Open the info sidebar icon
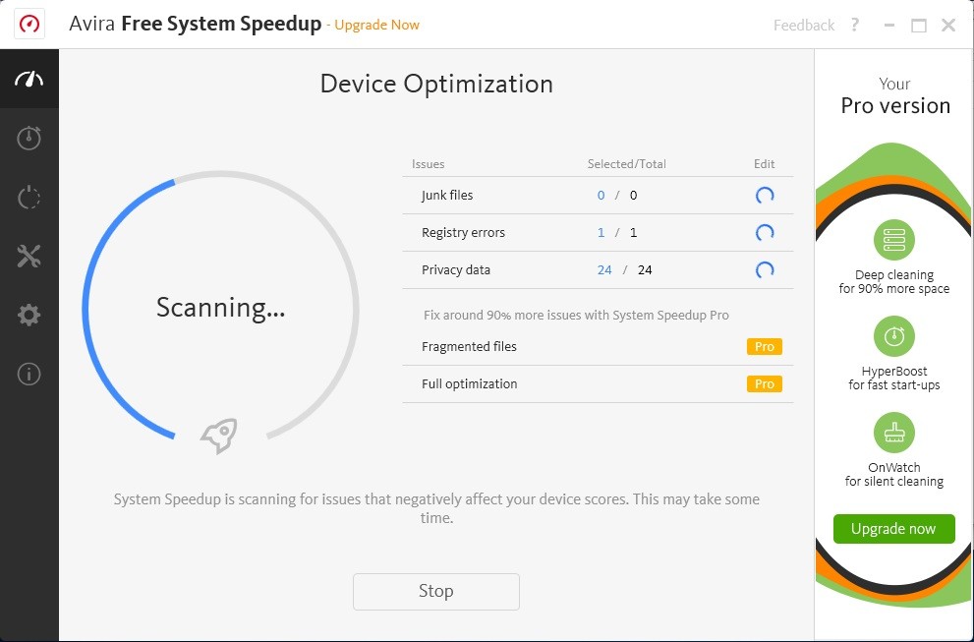The image size is (974, 642). point(29,375)
